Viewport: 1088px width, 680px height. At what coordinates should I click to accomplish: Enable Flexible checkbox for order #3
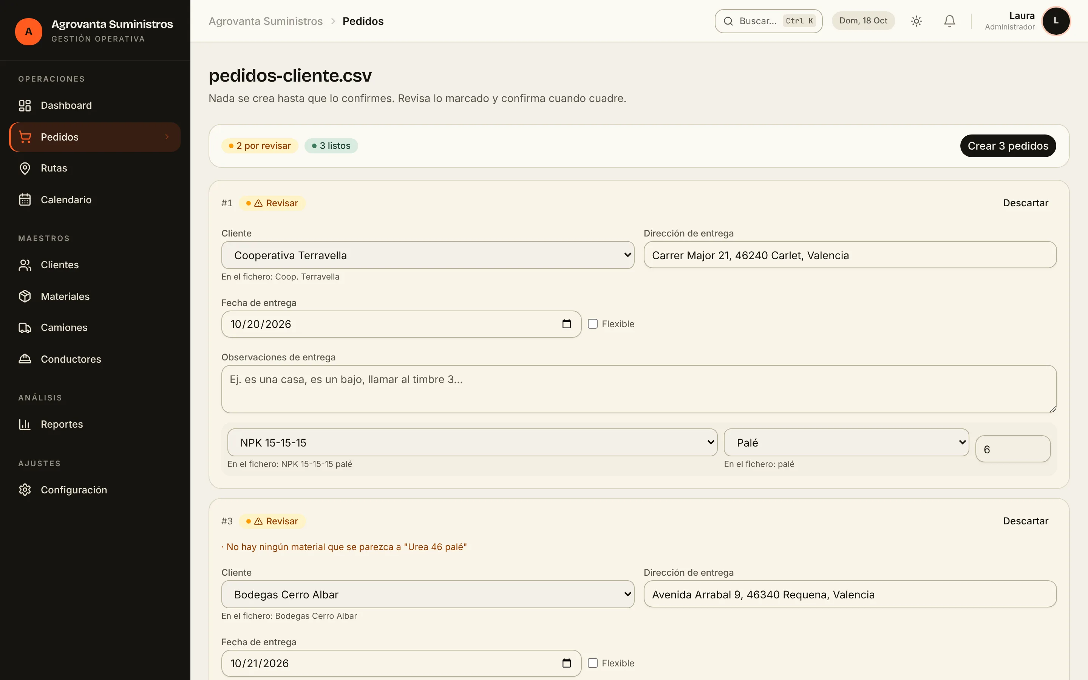click(593, 663)
